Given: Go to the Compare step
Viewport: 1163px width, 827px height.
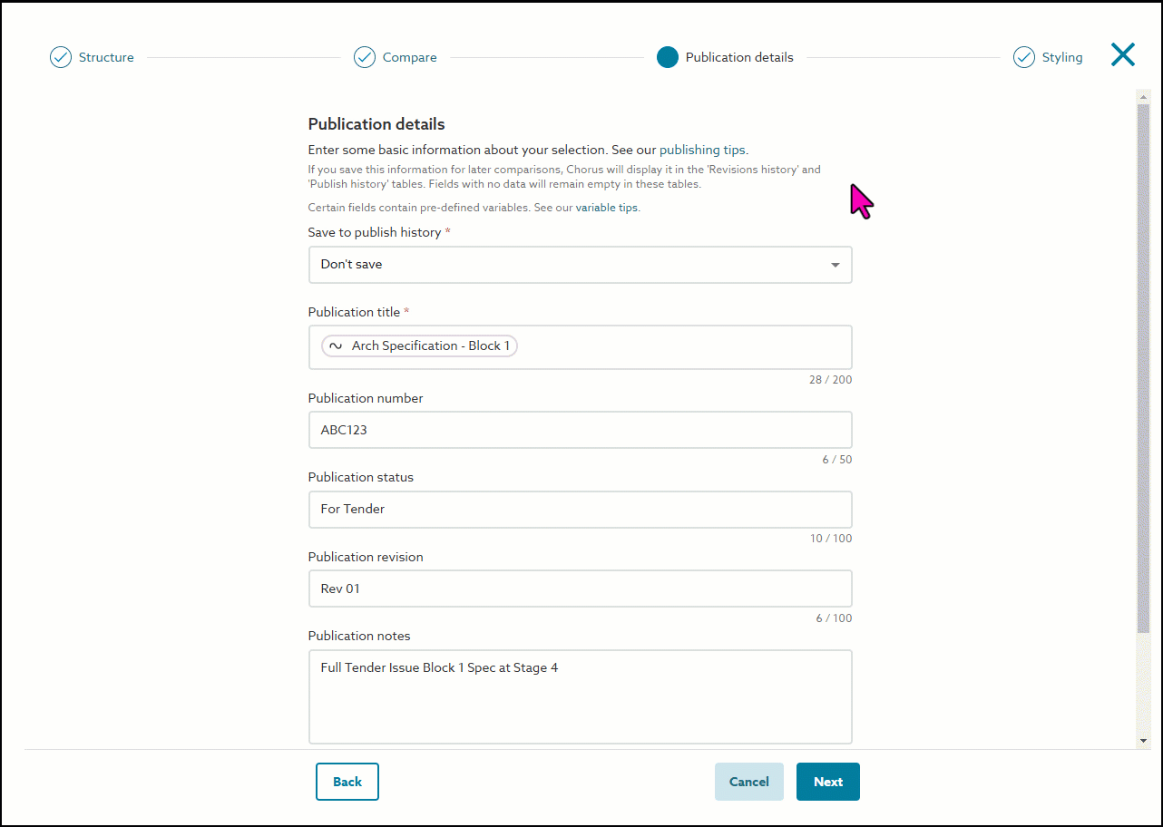Looking at the screenshot, I should coord(409,57).
